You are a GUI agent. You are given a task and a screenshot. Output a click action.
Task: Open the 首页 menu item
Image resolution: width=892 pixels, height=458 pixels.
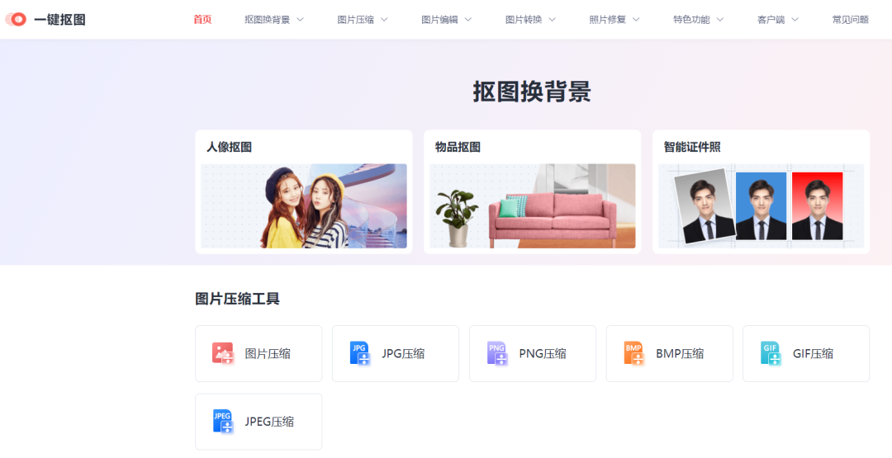[202, 19]
